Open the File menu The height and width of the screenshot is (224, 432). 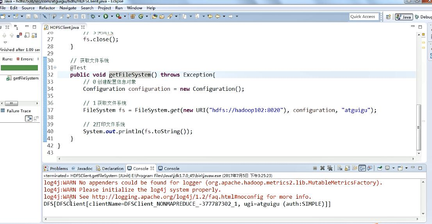[3, 8]
